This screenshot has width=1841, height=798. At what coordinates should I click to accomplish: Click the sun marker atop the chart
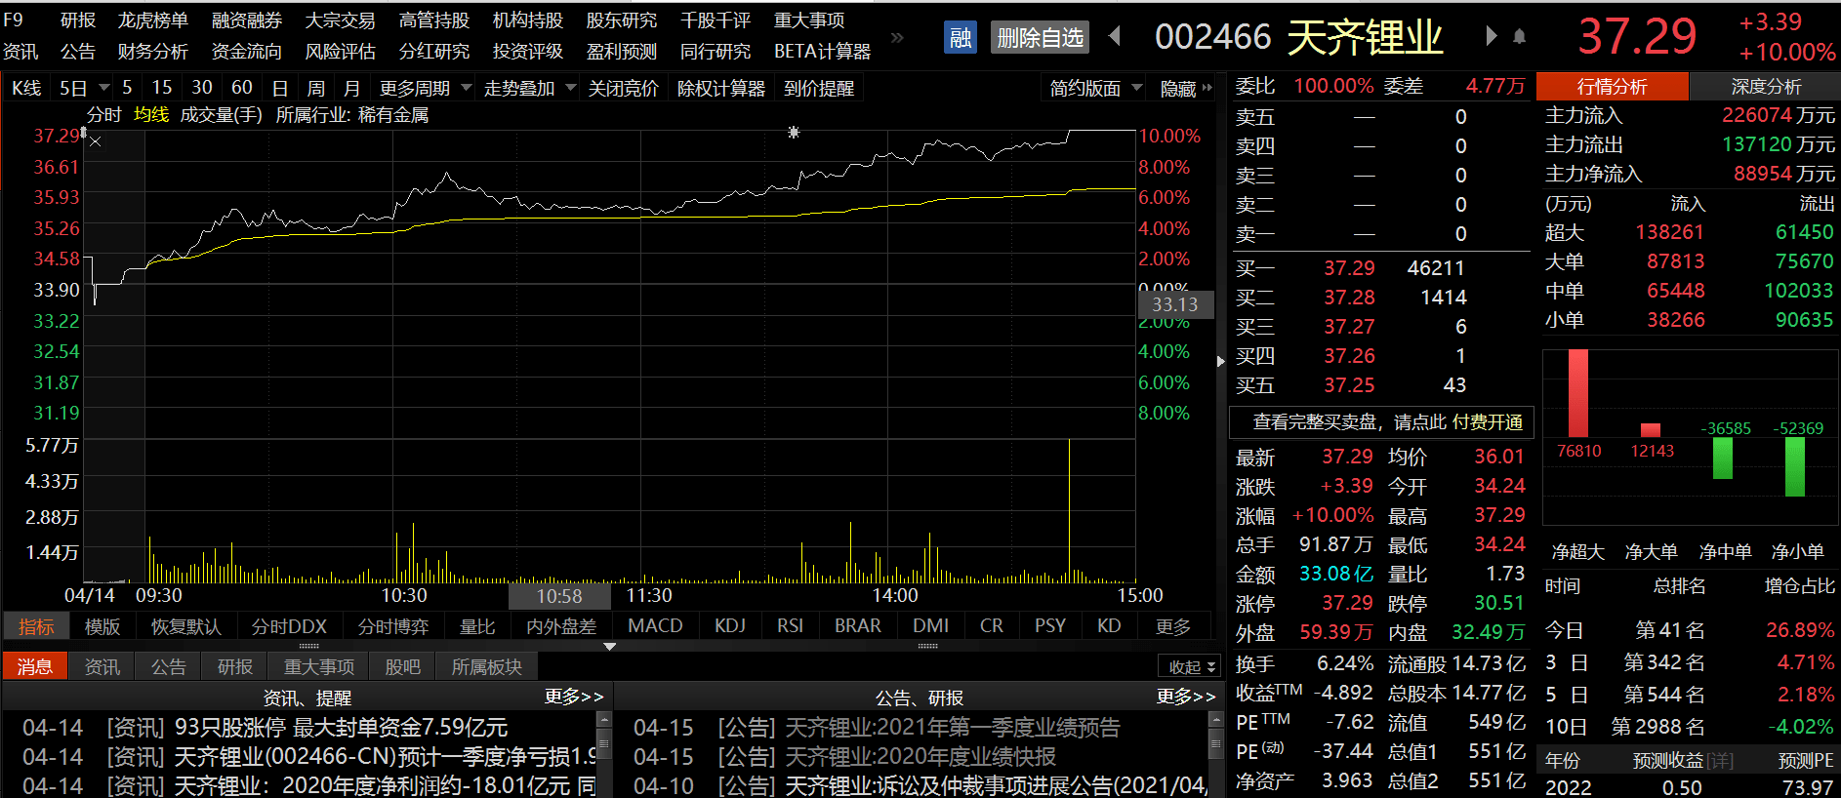coord(794,132)
